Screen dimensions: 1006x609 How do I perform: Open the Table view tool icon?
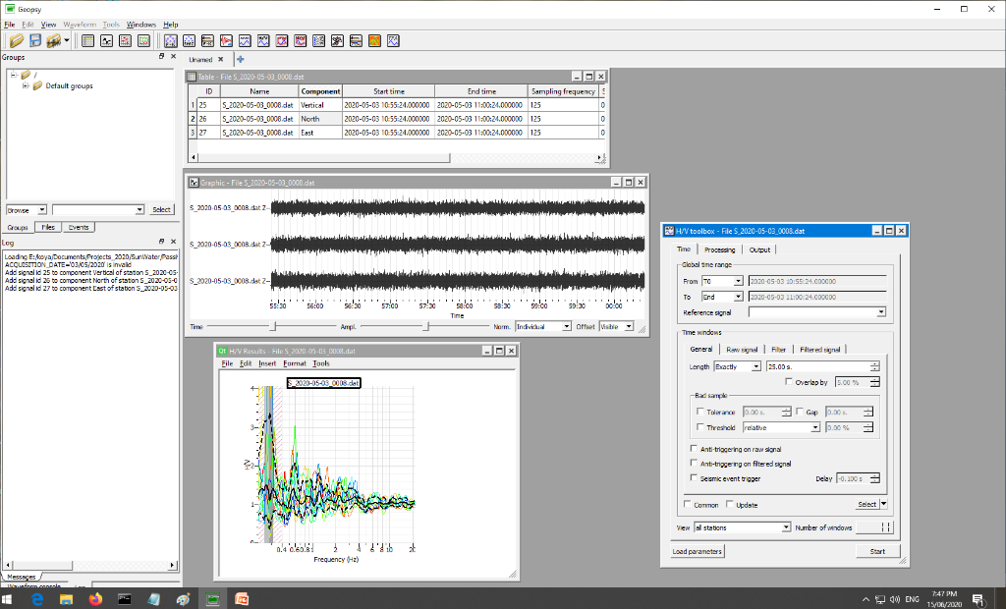(x=87, y=41)
